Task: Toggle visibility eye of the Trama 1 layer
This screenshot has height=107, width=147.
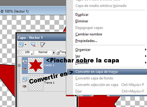Action: coord(25,86)
